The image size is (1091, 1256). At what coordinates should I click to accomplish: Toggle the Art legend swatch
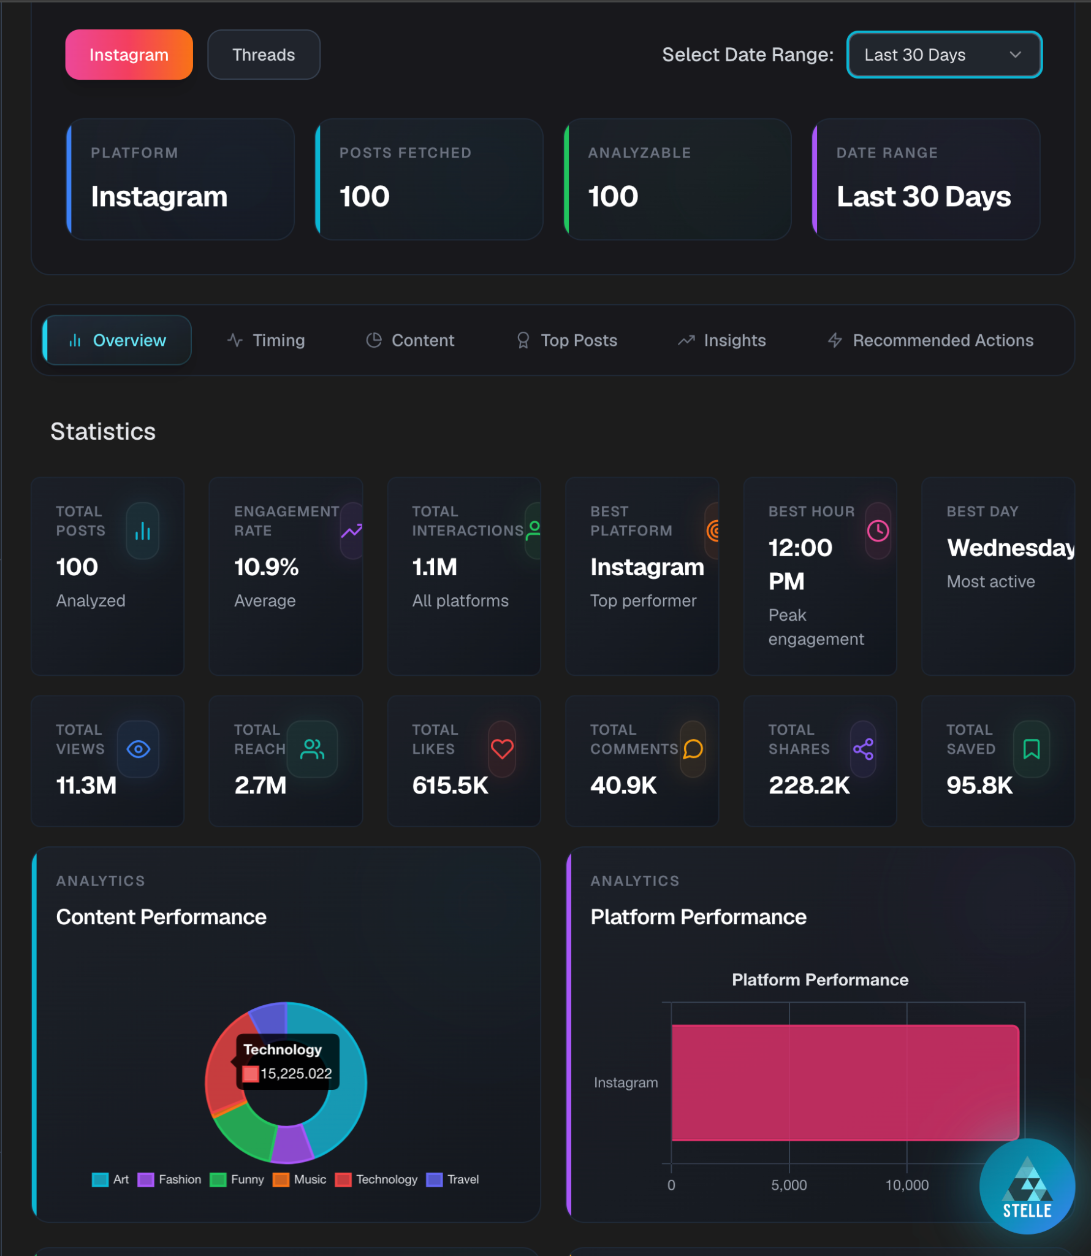100,1180
